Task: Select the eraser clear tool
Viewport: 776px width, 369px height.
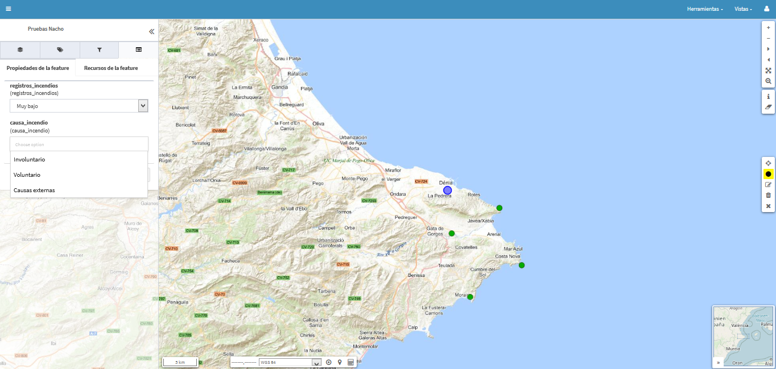Action: point(768,107)
